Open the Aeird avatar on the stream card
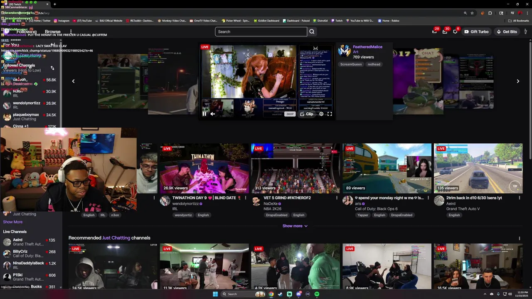The width and height of the screenshot is (532, 299). [439, 201]
